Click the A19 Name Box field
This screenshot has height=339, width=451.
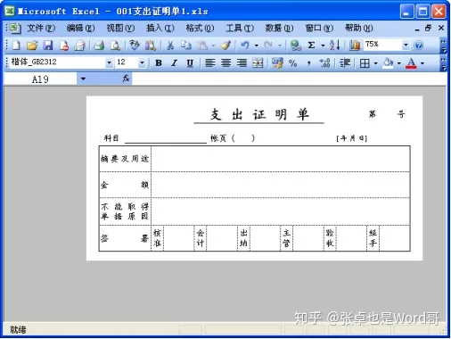click(40, 79)
